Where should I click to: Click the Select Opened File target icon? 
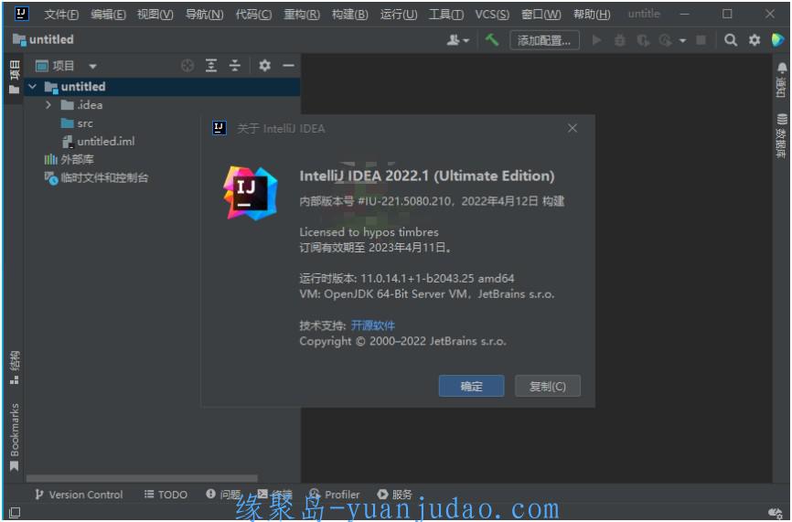[187, 66]
